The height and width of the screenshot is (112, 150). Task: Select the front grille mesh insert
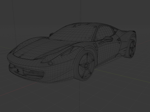coord(37,72)
